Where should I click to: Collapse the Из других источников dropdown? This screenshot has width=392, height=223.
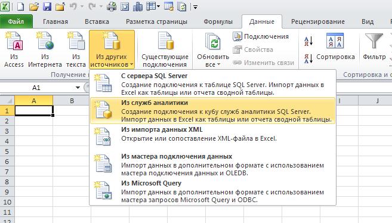112,49
